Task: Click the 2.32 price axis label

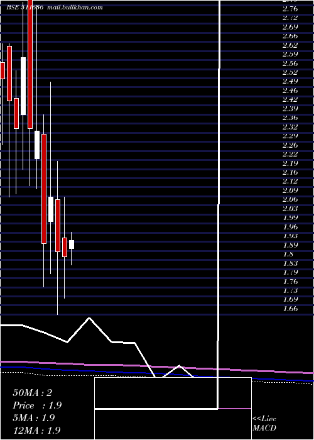Action: tap(290, 127)
